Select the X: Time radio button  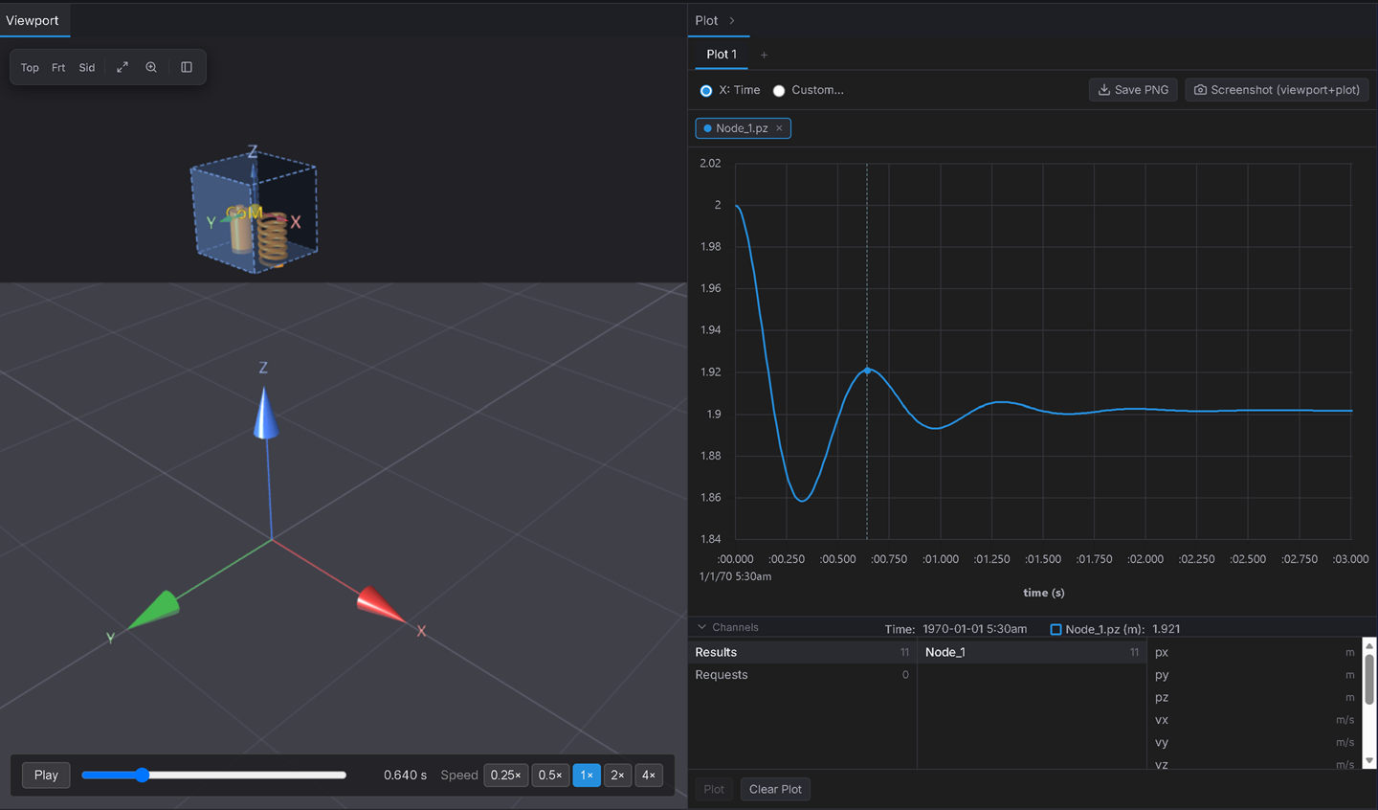click(x=706, y=91)
